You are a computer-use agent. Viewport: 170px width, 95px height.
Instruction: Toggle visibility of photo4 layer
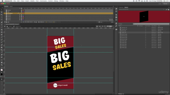[x=20, y=15]
